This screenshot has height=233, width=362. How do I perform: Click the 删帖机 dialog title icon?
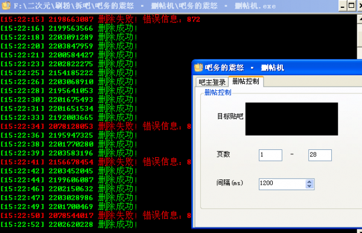tap(198, 67)
